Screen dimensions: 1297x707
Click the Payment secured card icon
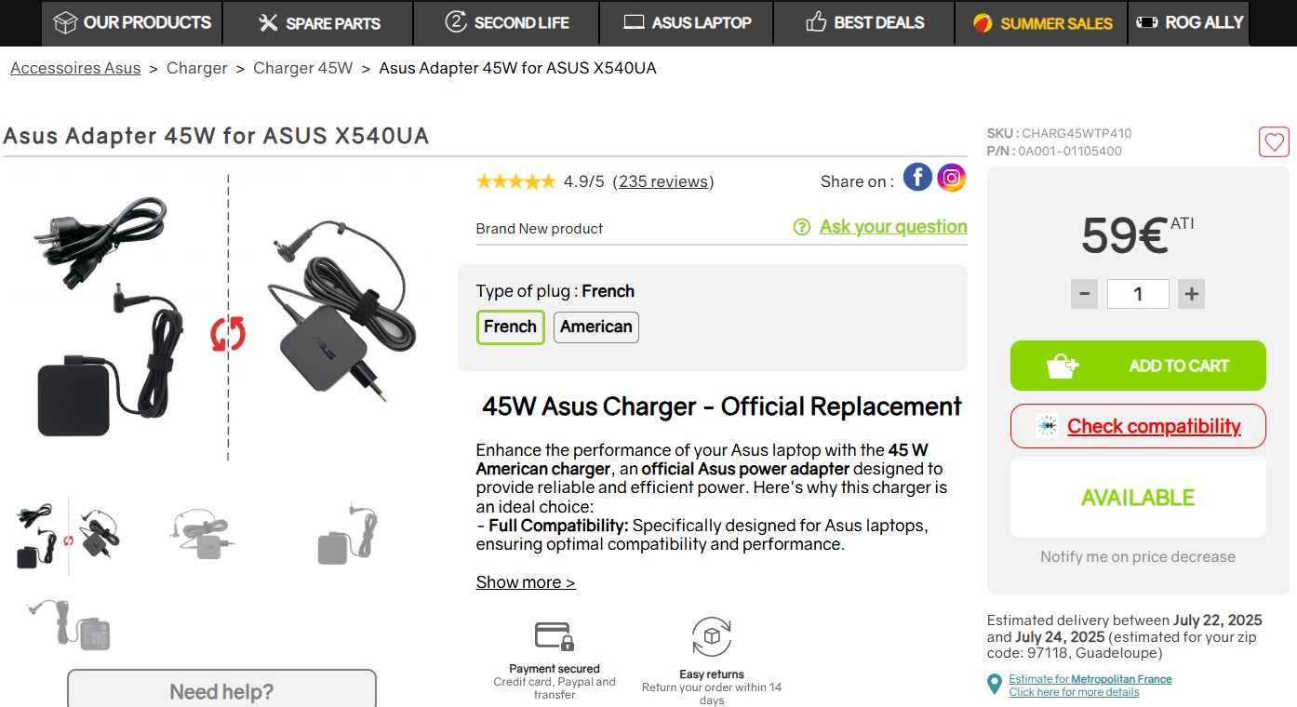(555, 636)
